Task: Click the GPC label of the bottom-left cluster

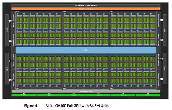Action: coord(18,88)
